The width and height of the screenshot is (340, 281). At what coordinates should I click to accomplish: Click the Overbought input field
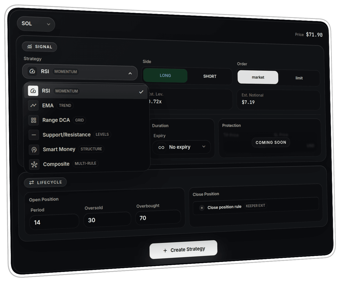158,217
